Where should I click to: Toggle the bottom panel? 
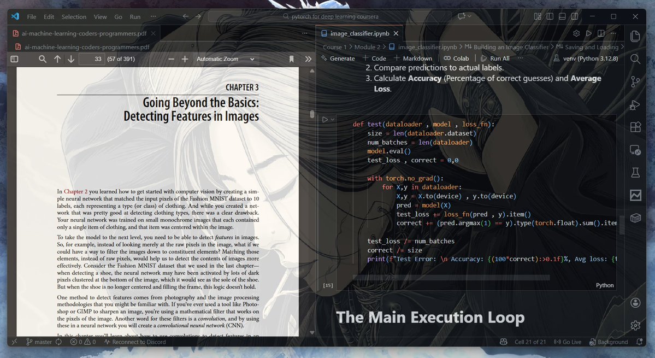tap(562, 16)
